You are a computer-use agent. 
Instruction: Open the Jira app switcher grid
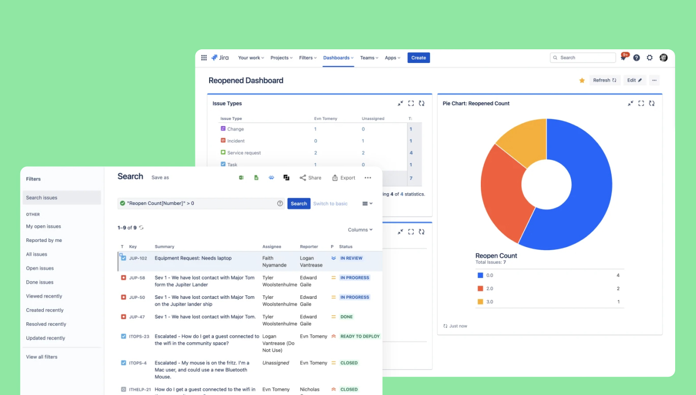204,58
